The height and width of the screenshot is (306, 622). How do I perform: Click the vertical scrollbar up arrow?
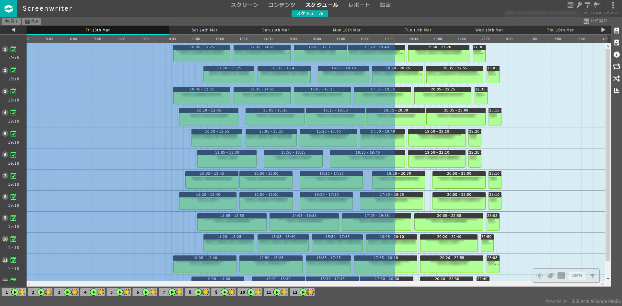pos(608,46)
